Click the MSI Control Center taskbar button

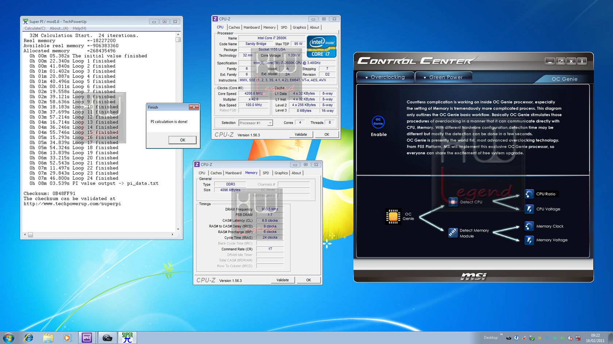click(x=107, y=337)
